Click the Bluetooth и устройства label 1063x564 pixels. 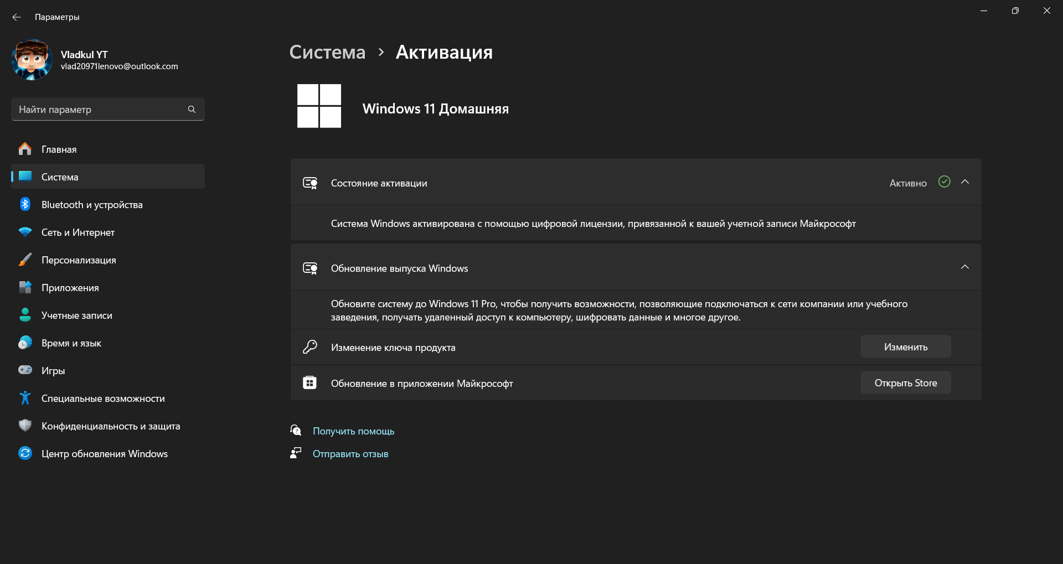[92, 205]
